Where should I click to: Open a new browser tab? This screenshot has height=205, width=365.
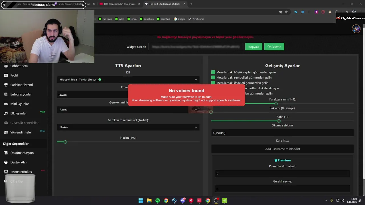click(x=191, y=4)
